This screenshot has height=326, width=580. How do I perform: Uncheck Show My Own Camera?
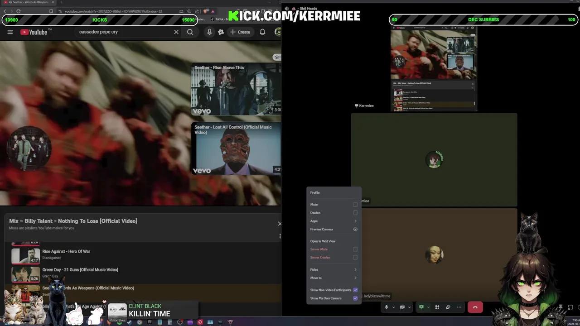[x=355, y=298]
